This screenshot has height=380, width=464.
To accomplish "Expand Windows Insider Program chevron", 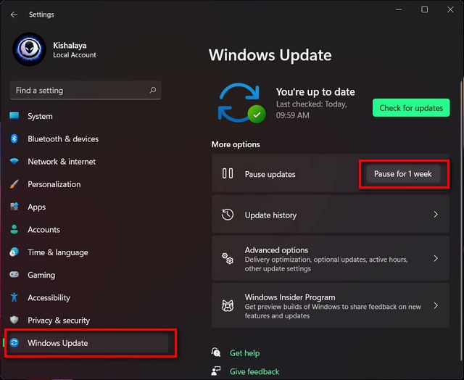I will [x=436, y=305].
